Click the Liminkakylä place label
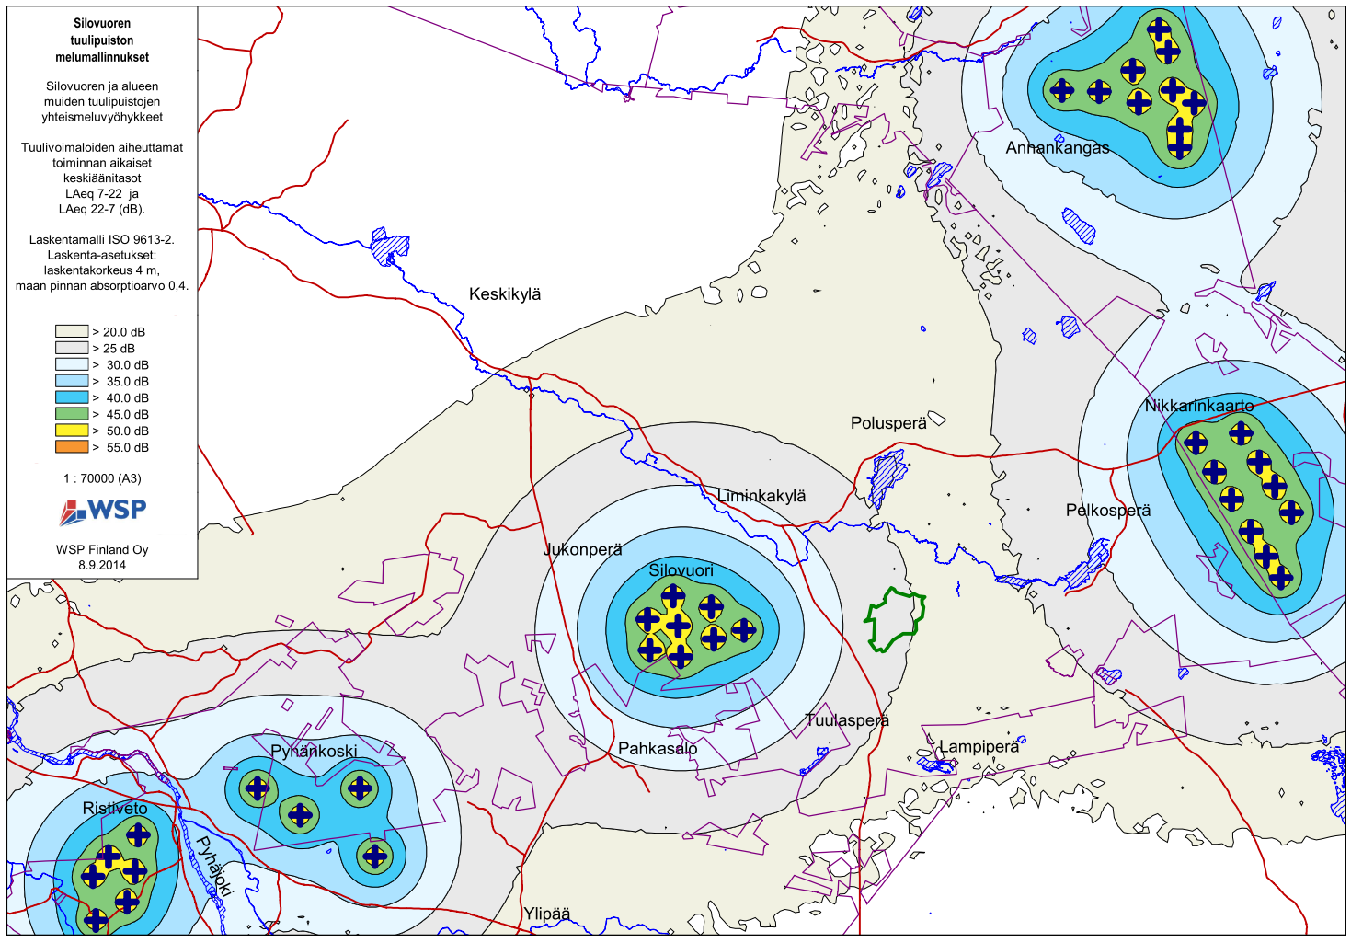The width and height of the screenshot is (1351, 943). click(x=761, y=496)
